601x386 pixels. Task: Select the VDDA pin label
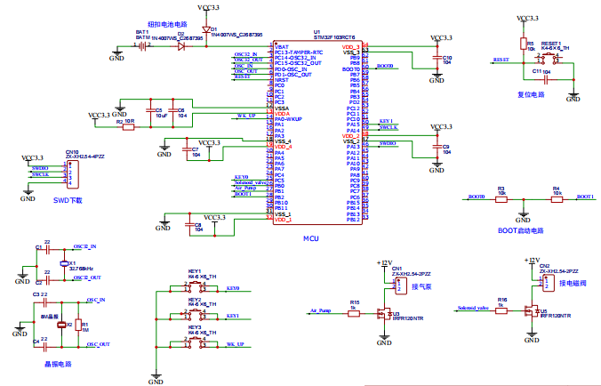pos(282,114)
